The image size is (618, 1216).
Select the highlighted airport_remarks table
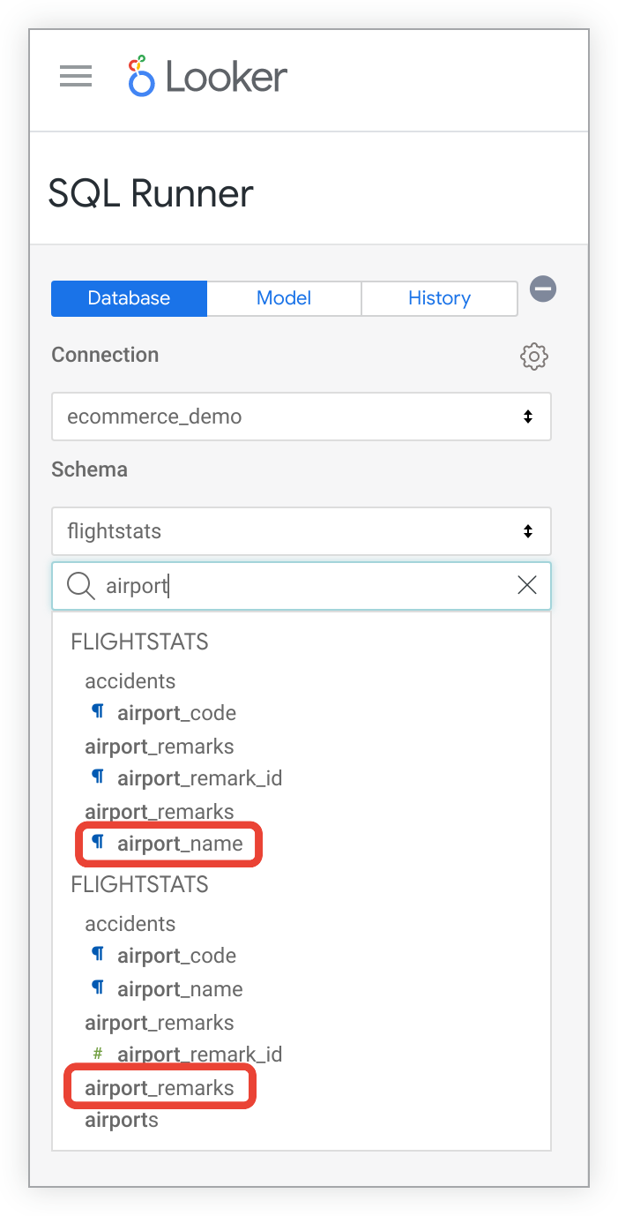pyautogui.click(x=160, y=1088)
